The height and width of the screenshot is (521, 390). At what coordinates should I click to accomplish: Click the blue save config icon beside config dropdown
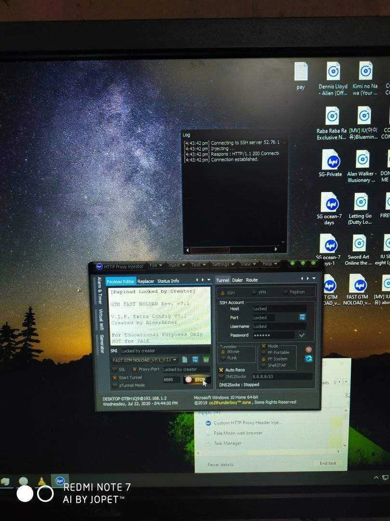coord(195,359)
